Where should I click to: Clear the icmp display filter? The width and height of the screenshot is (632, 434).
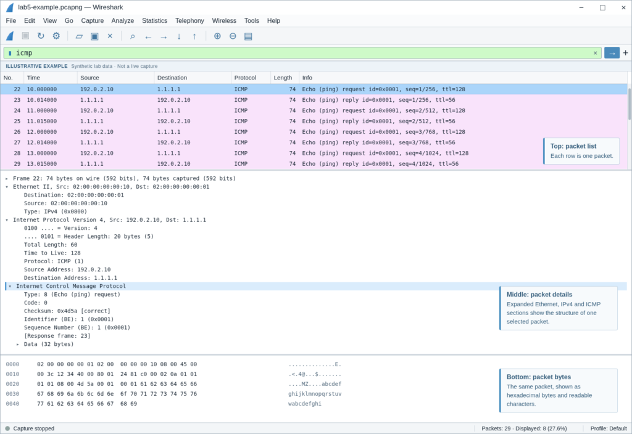click(x=595, y=53)
